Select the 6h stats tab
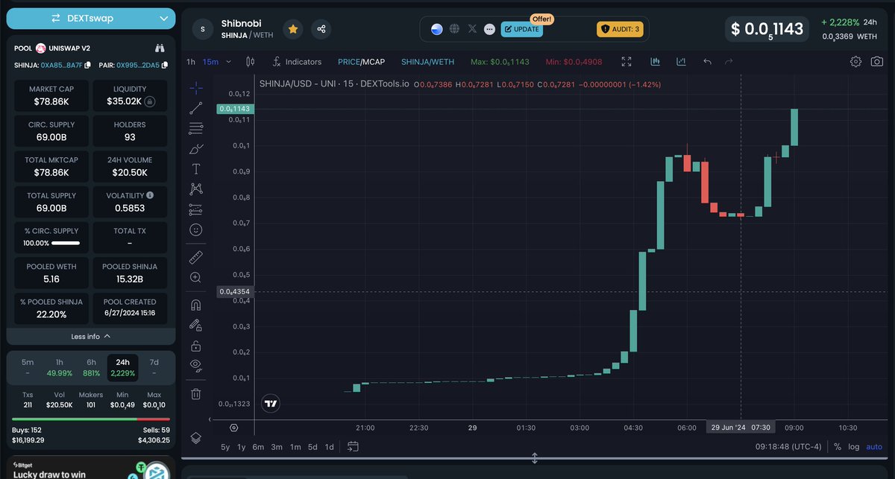Screen dimensions: 895x479 pyautogui.click(x=91, y=367)
